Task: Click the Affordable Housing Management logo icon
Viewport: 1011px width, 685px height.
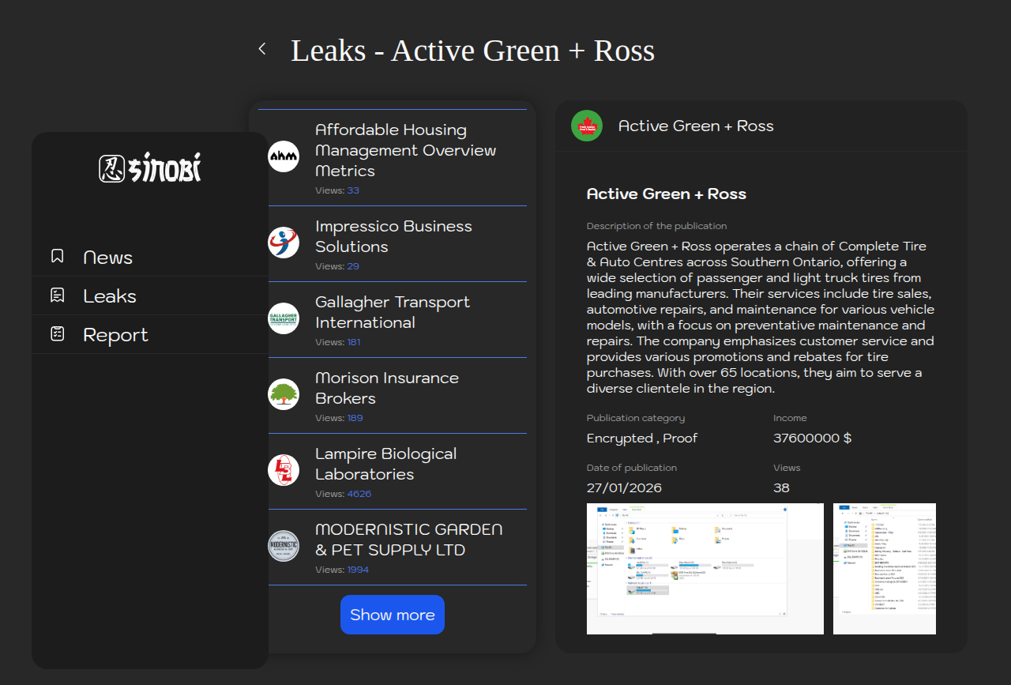Action: pyautogui.click(x=284, y=156)
